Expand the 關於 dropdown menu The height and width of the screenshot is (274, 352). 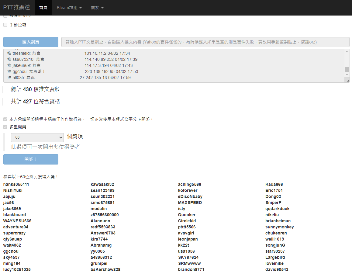[97, 8]
